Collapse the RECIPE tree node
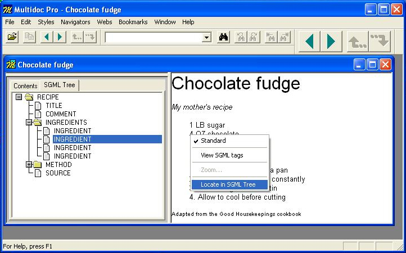 pos(19,97)
